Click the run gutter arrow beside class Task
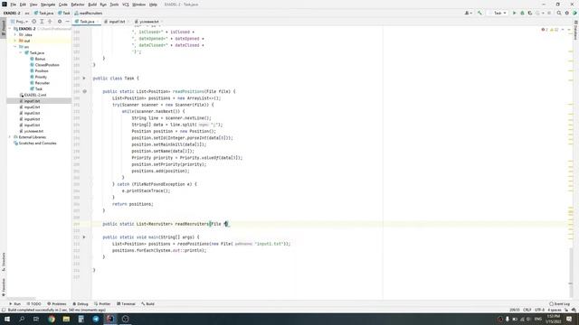The height and width of the screenshot is (325, 579). coord(84,79)
